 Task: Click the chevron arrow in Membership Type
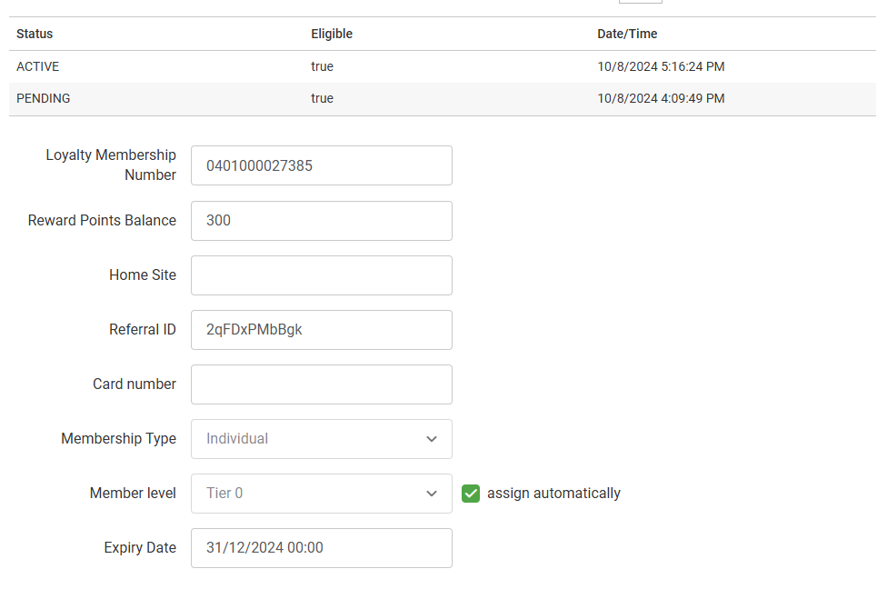[432, 439]
